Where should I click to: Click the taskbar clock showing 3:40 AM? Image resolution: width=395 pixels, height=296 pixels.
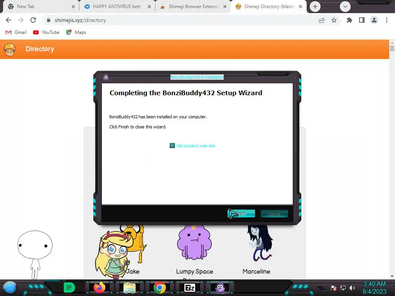click(x=374, y=288)
